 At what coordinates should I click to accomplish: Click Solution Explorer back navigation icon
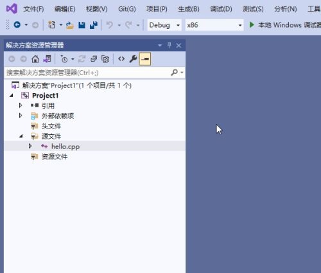pos(12,59)
